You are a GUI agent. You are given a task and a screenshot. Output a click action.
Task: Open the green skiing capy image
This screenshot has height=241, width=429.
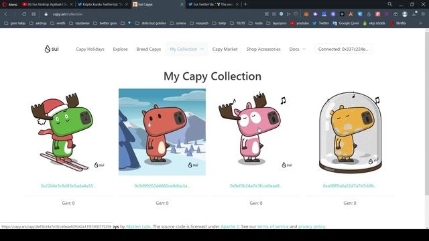[x=68, y=132]
